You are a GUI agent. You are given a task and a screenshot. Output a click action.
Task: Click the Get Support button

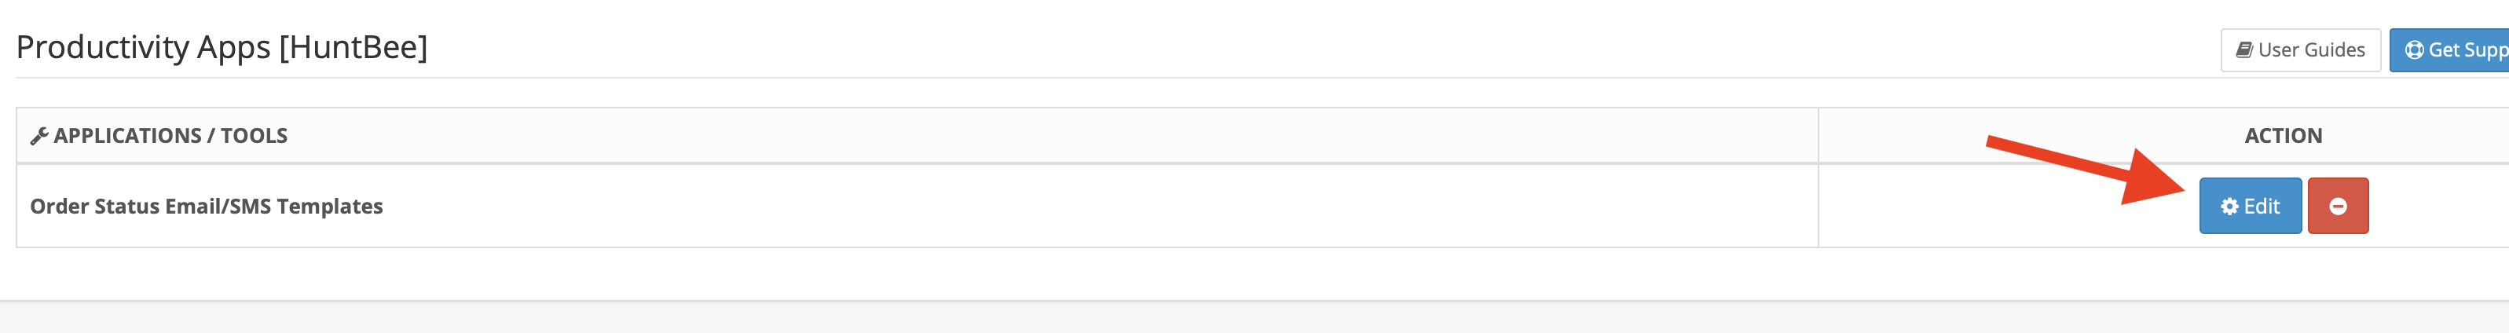coord(2451,49)
